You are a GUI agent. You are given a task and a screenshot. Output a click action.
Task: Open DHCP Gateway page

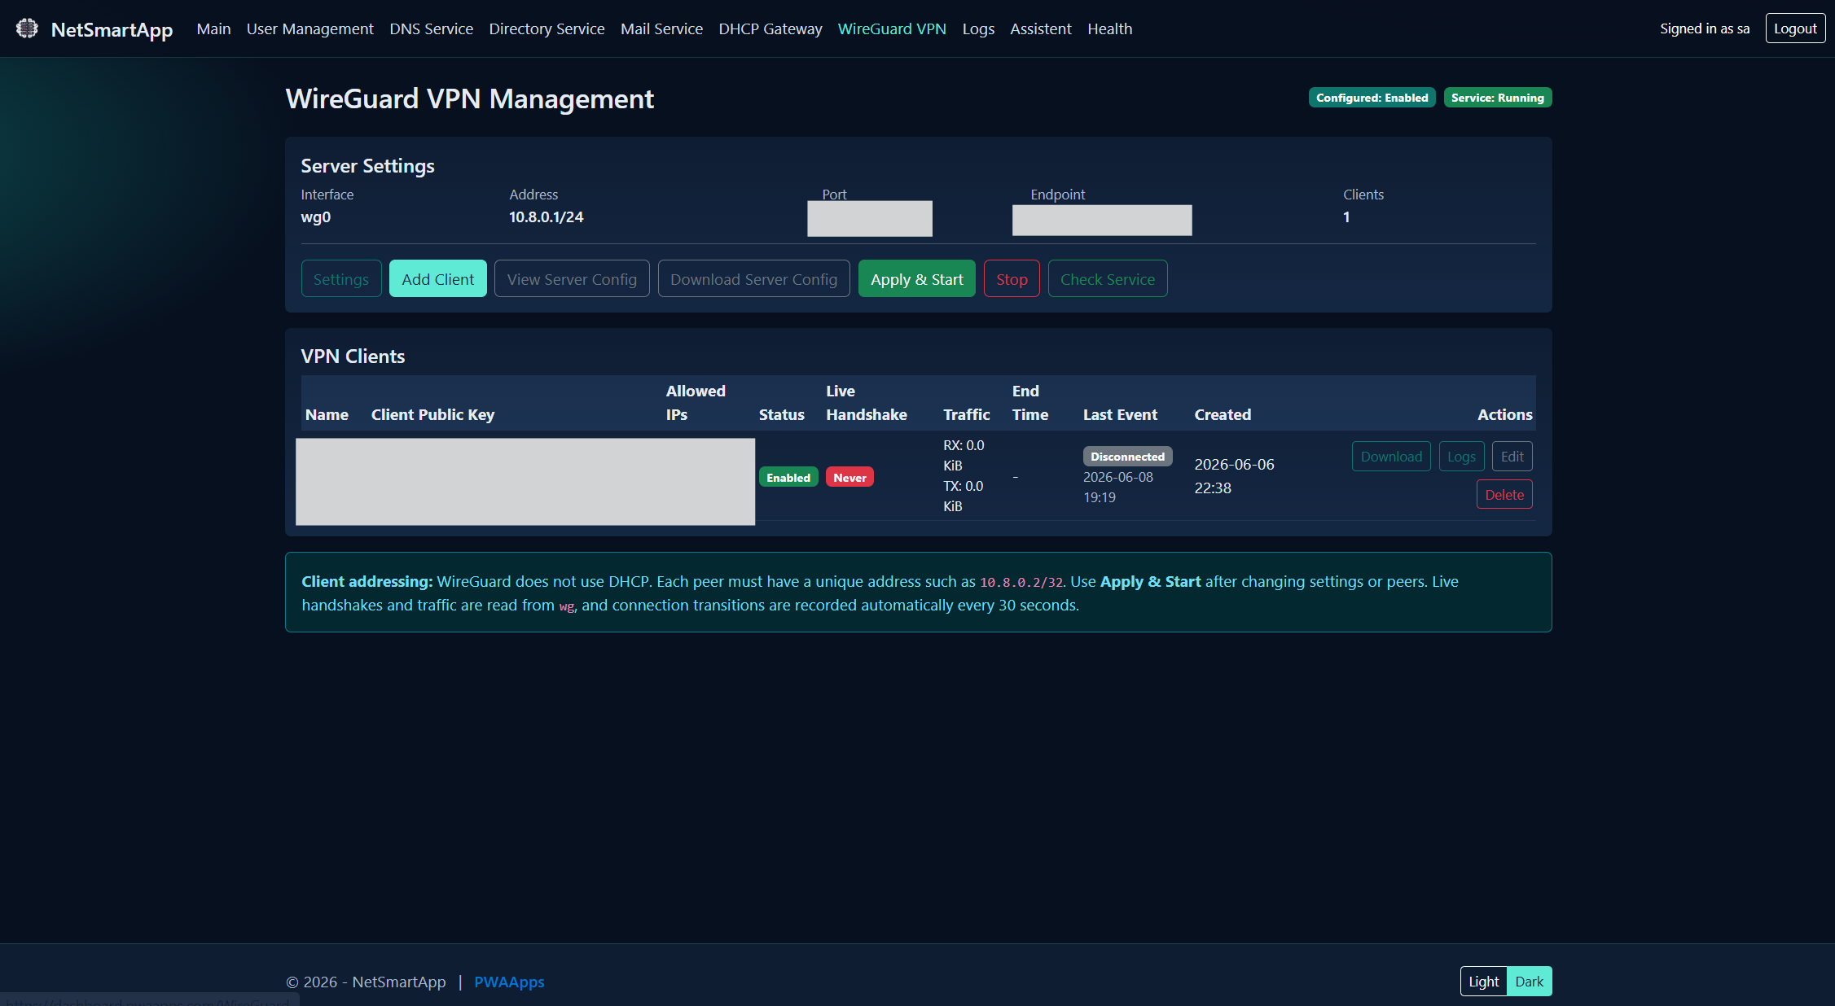click(x=770, y=28)
